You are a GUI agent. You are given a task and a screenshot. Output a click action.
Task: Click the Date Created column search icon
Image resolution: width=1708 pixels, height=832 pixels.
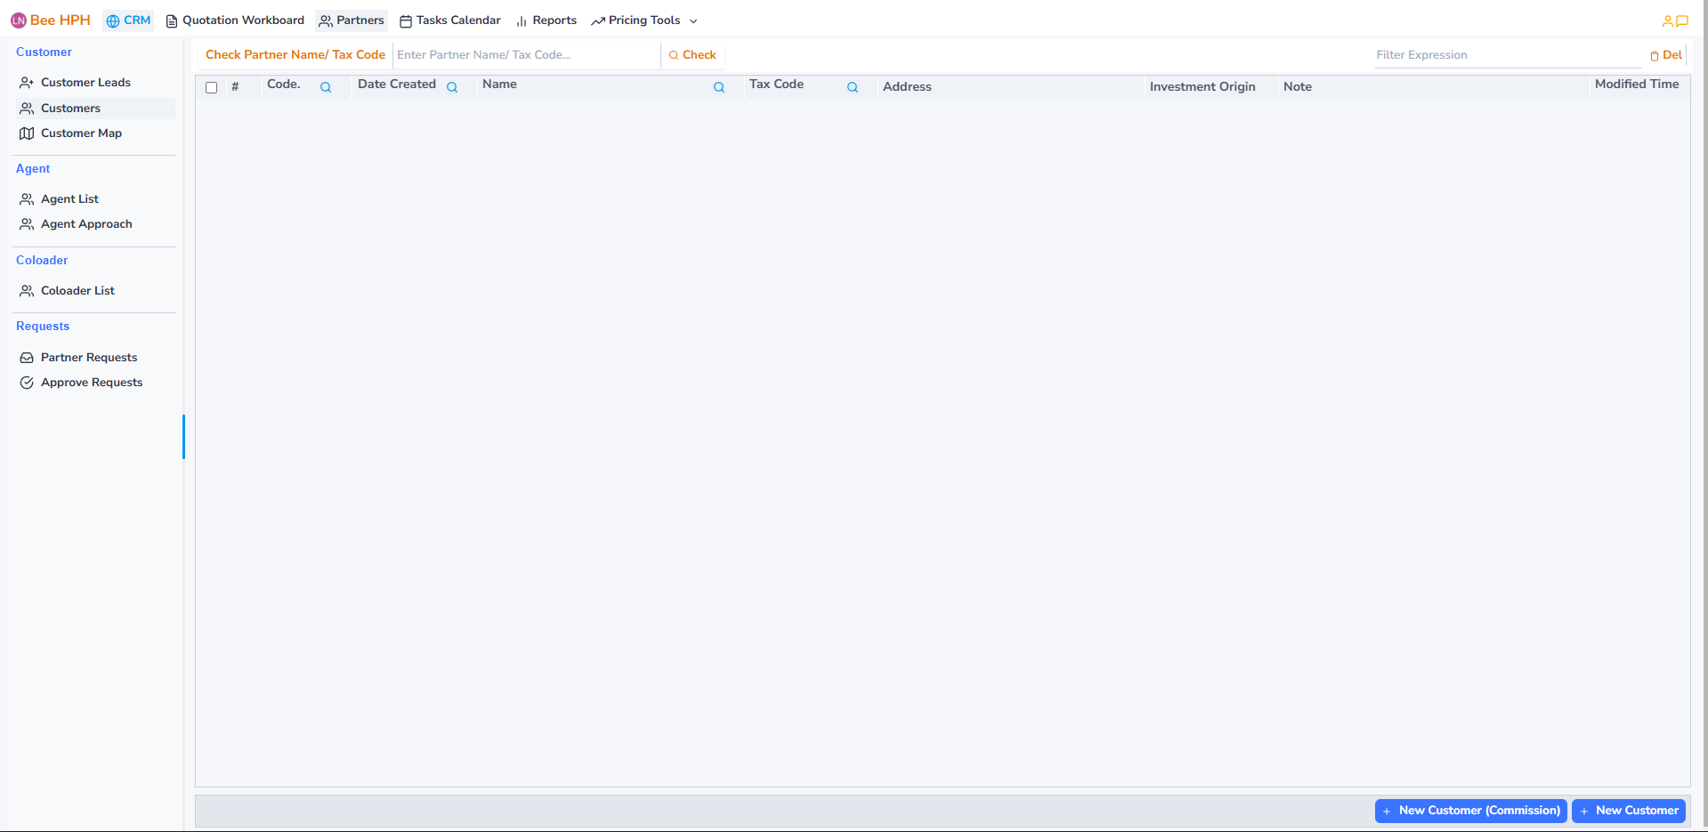(x=452, y=87)
